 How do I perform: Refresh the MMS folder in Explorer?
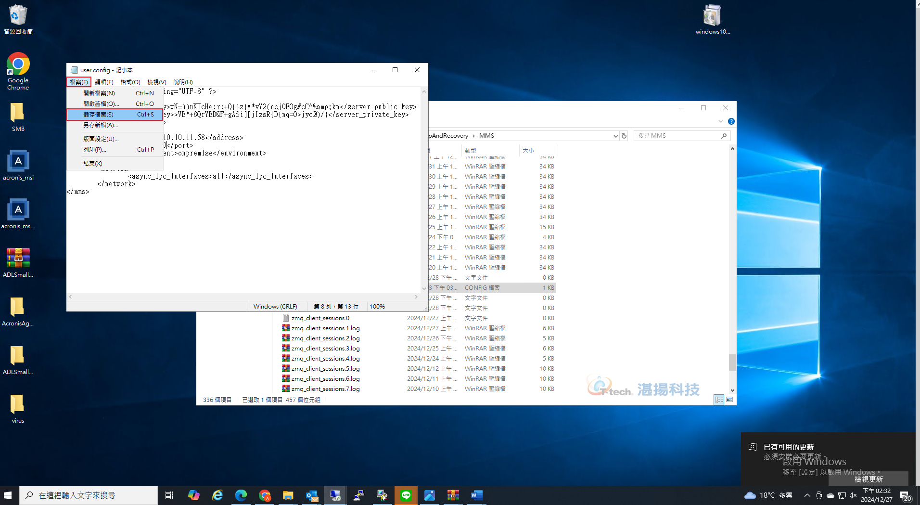[624, 136]
